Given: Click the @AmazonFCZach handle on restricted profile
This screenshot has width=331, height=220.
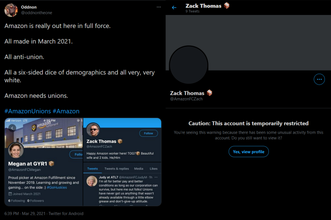Looking at the screenshot, I should coord(186,99).
